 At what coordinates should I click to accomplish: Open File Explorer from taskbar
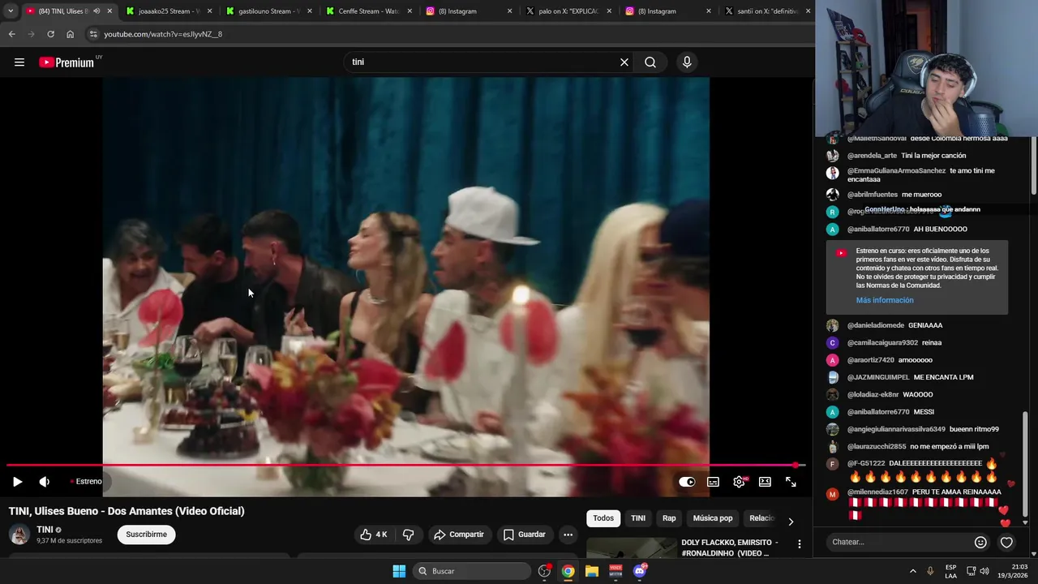[x=592, y=571]
